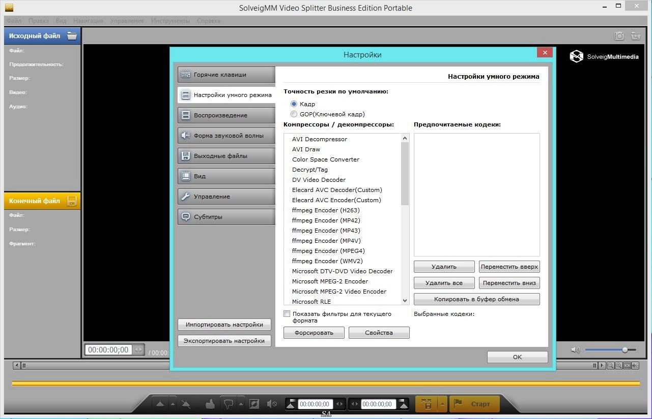Click the invert fragments icon
The width and height of the screenshot is (652, 419).
coord(254,404)
